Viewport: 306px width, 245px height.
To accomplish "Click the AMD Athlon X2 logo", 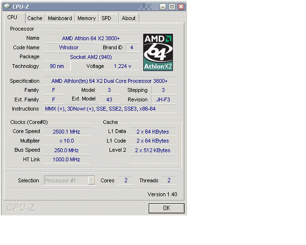I will point(158,52).
